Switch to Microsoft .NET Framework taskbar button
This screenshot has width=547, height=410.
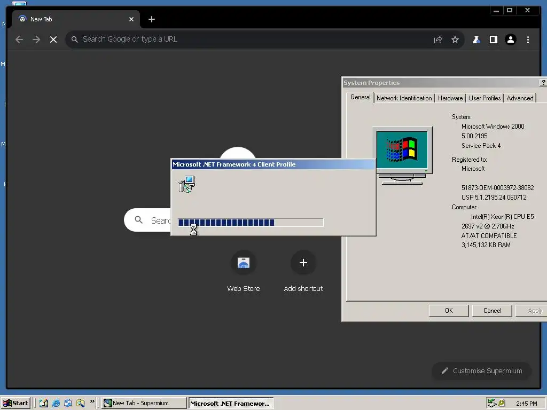(x=231, y=403)
